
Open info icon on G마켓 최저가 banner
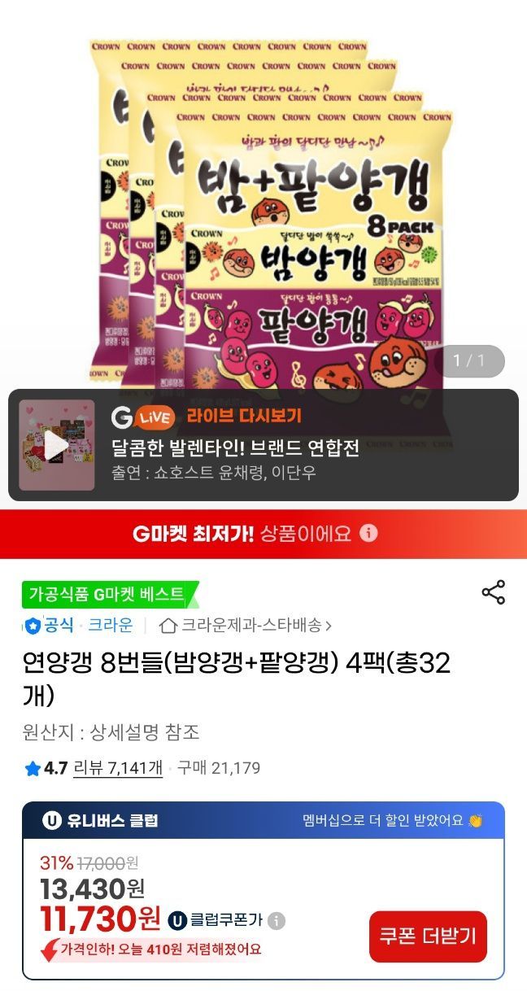[x=368, y=533]
